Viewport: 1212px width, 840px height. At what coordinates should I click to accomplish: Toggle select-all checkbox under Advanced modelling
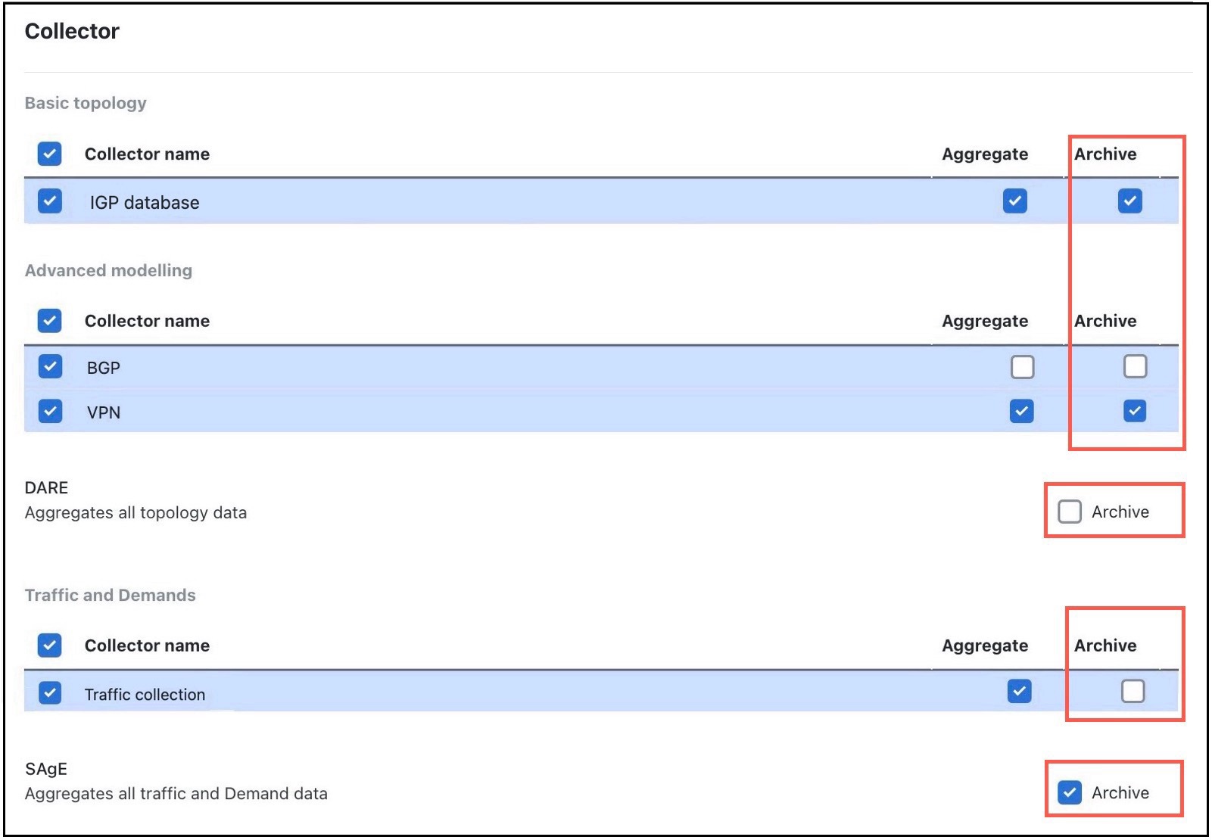click(49, 321)
